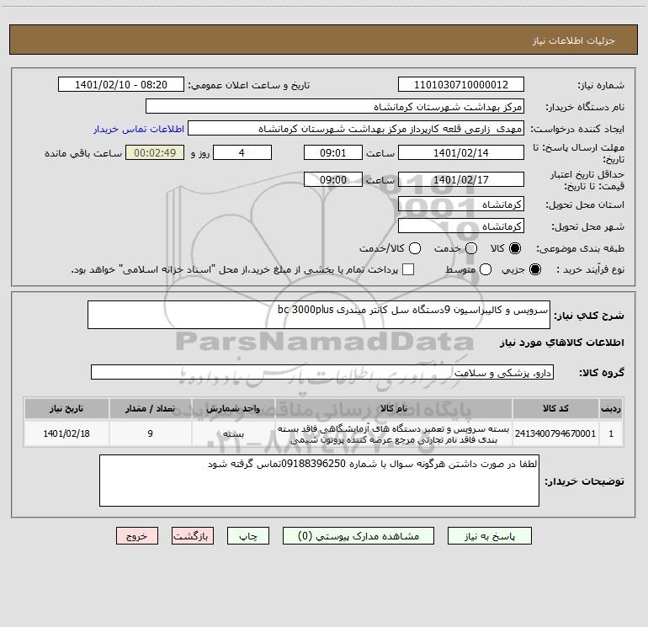Click the need number field 1101030710000012

(x=461, y=85)
